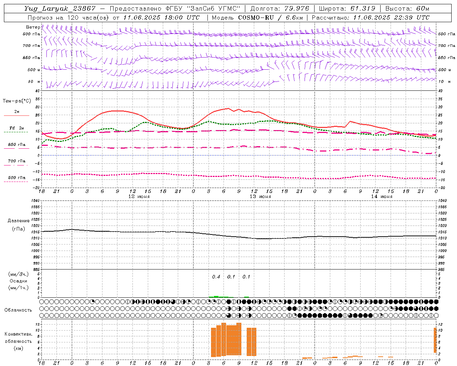457x366 pixels.
Task: Click the station title Yug_Laryak_23867
Action: [60, 9]
